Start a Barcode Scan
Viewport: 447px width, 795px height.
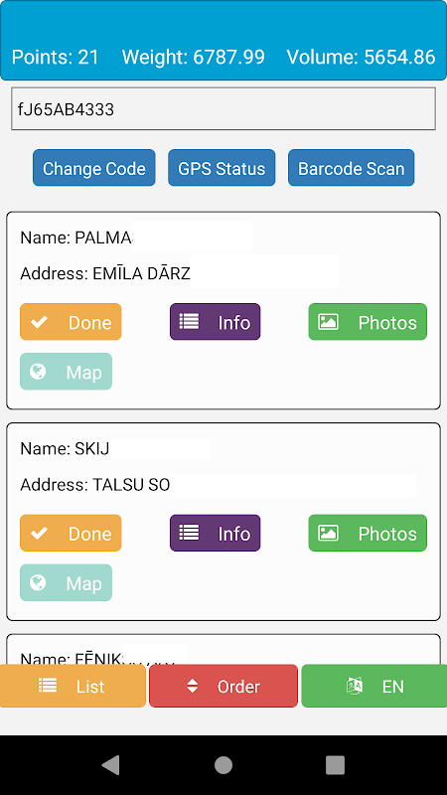(352, 168)
